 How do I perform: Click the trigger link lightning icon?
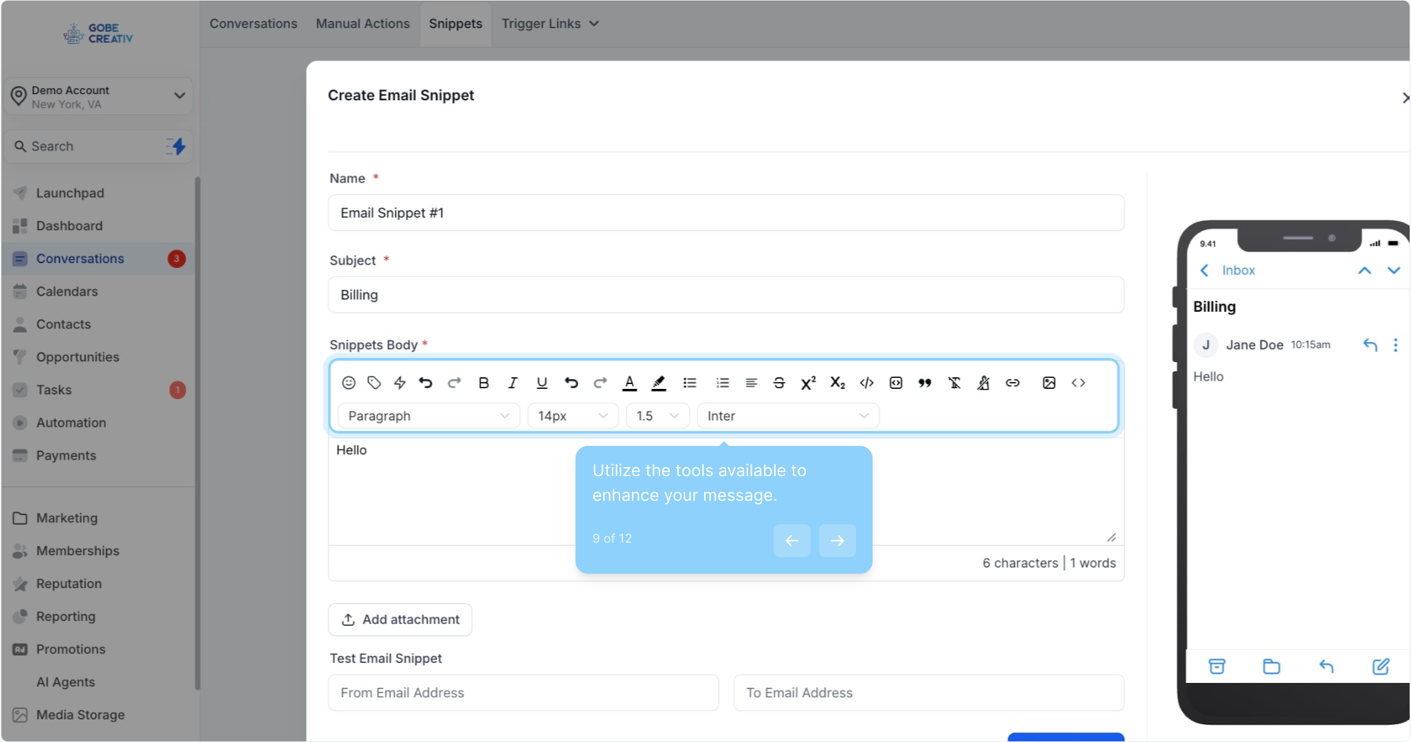pyautogui.click(x=400, y=383)
